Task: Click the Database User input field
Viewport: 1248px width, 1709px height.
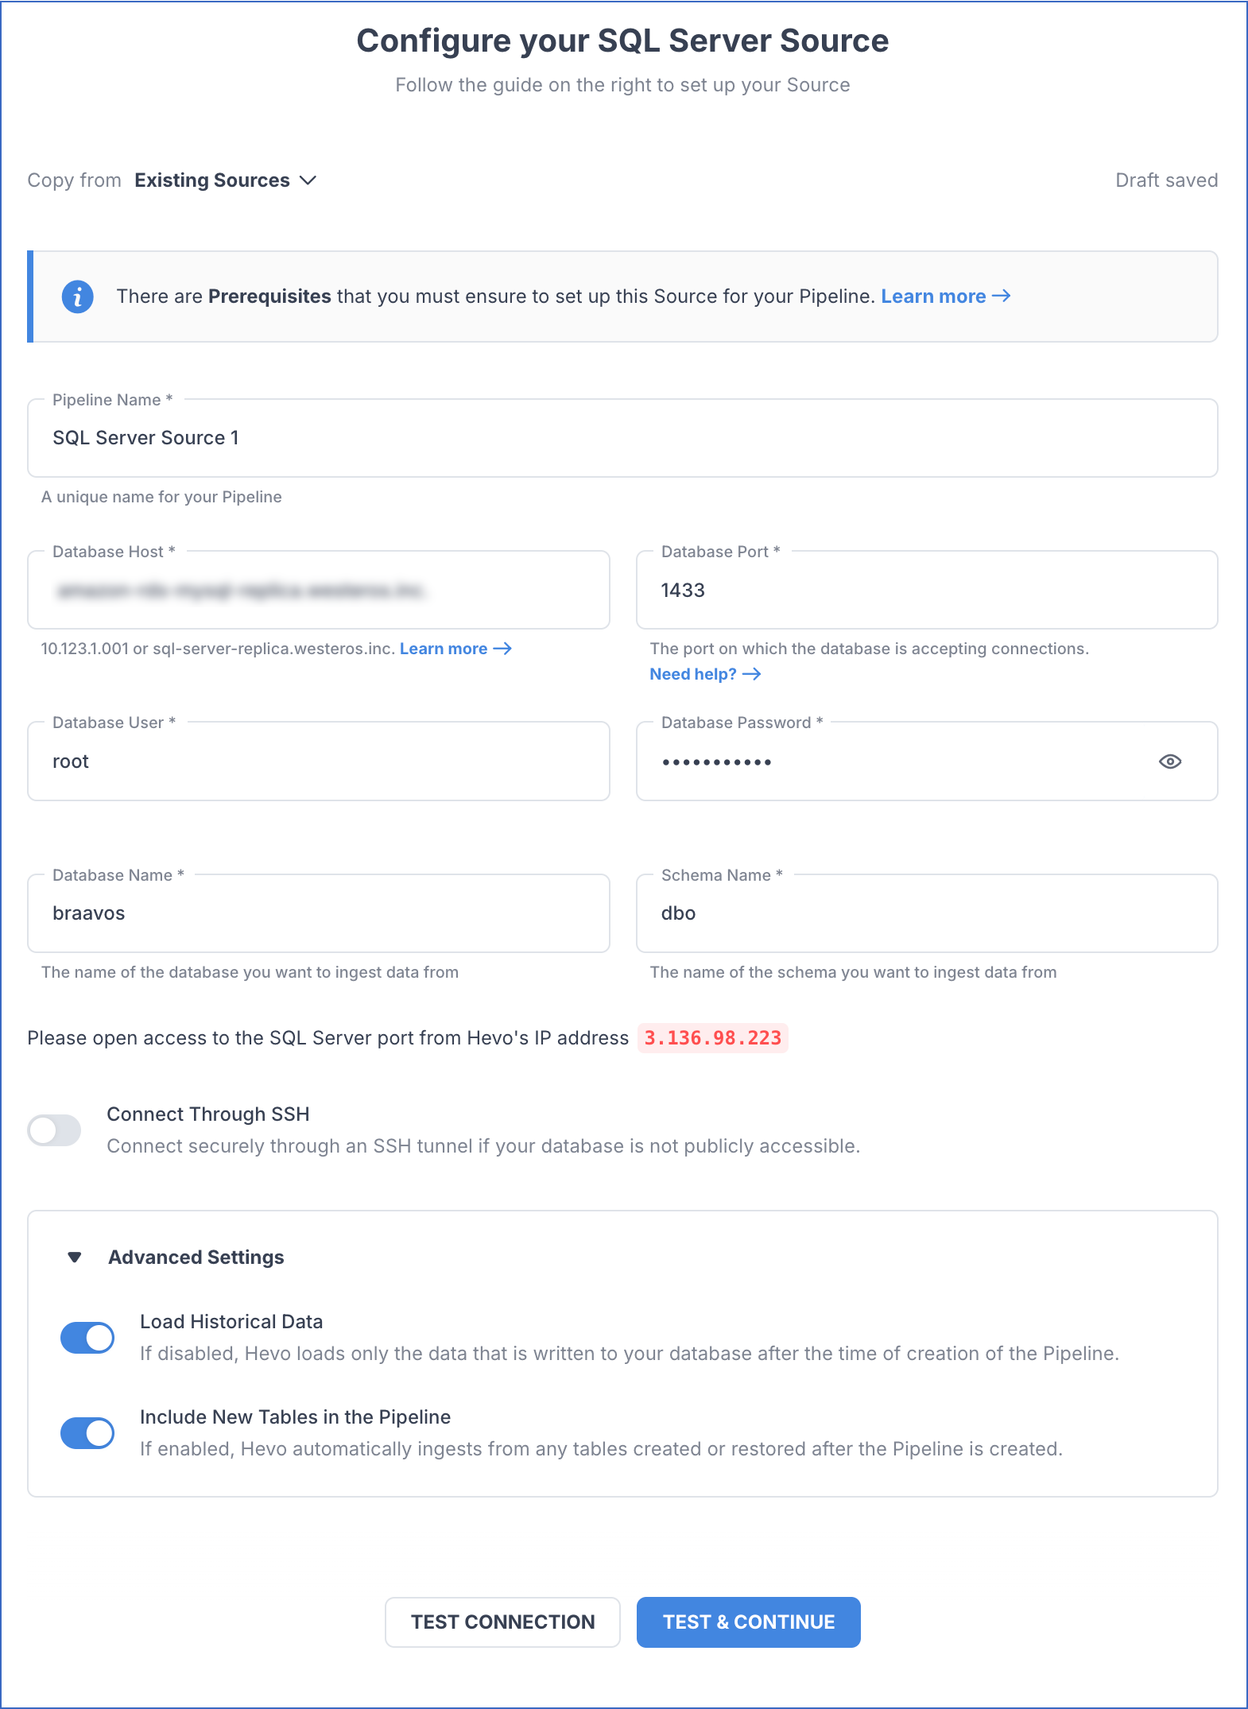Action: (319, 761)
